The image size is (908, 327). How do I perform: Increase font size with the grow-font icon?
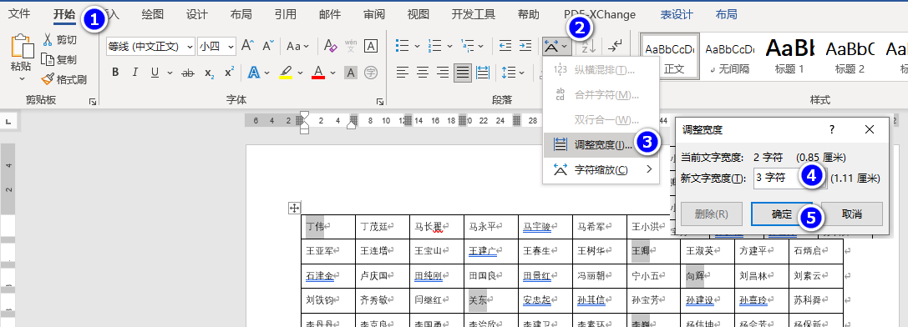tap(247, 46)
